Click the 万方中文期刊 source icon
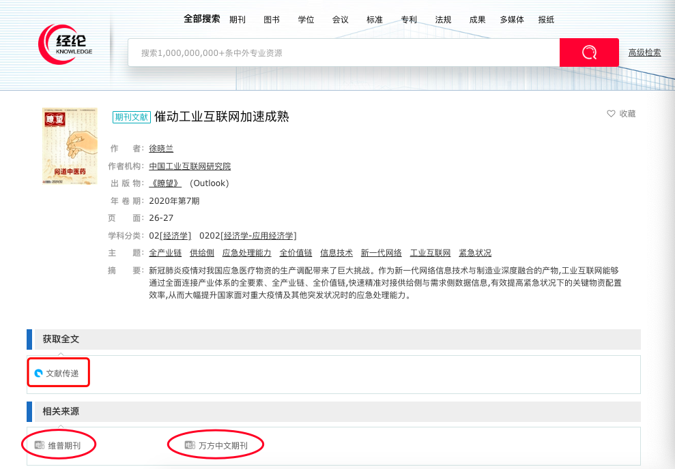Image resolution: width=675 pixels, height=469 pixels. [x=190, y=445]
